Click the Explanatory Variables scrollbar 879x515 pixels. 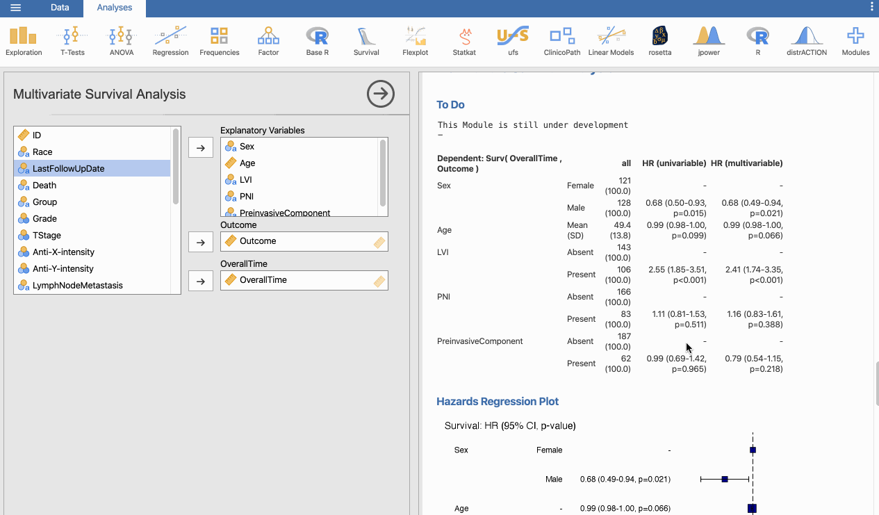pos(383,172)
